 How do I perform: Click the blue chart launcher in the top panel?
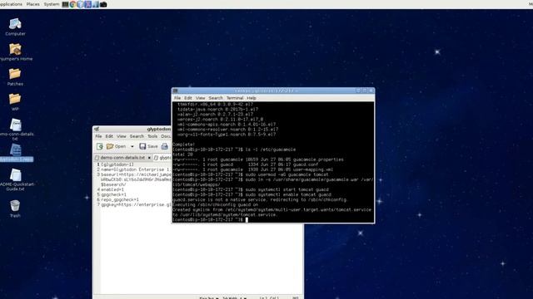pos(96,4)
